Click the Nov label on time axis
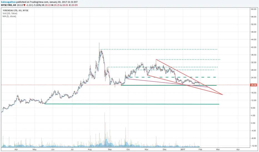Image resolution: width=259 pixels, height=152 pixels. pyautogui.click(x=146, y=150)
